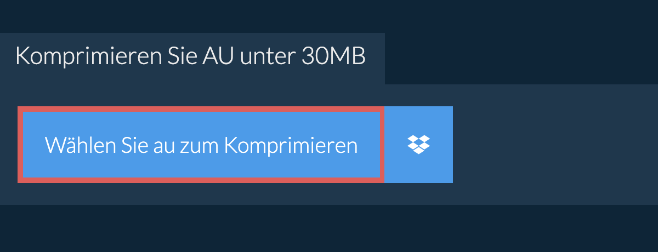This screenshot has height=252, width=658.
Task: Import an AU file from Dropbox
Action: [419, 145]
